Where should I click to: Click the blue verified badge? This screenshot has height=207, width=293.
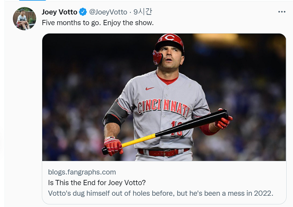click(83, 12)
